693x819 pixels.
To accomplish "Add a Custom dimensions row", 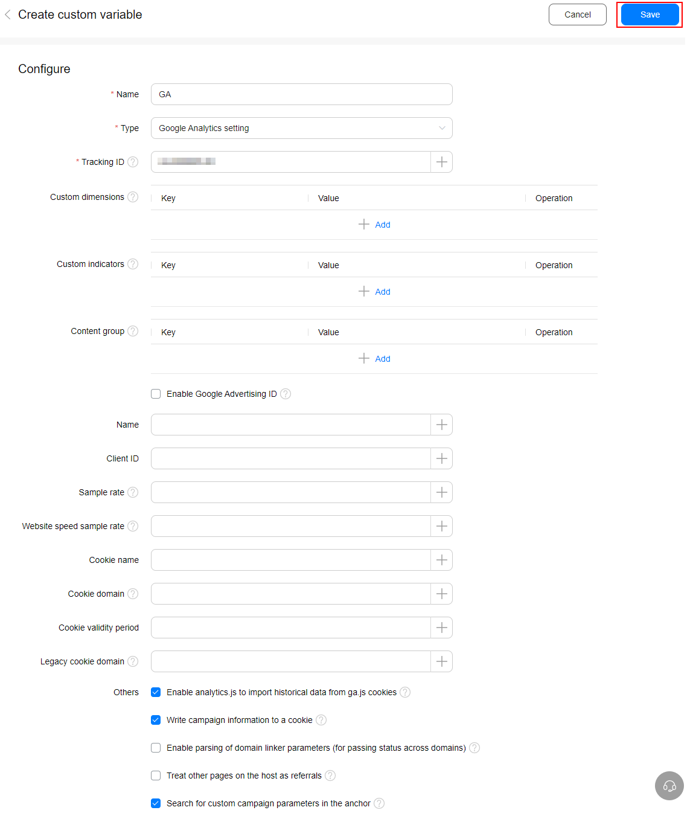I will pyautogui.click(x=375, y=225).
